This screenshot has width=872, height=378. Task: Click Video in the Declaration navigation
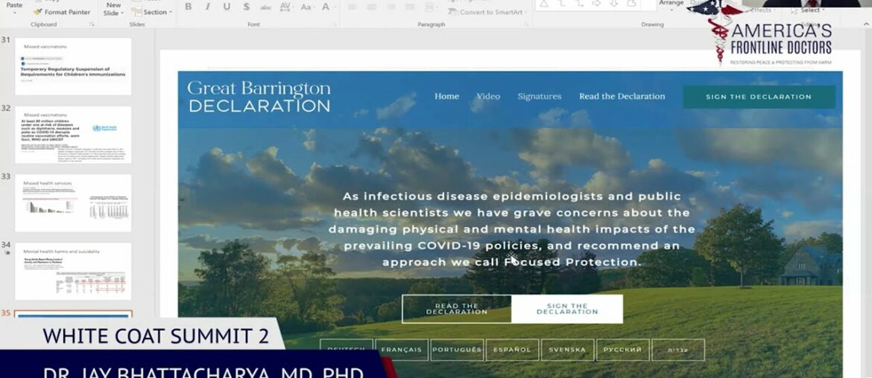(x=488, y=97)
